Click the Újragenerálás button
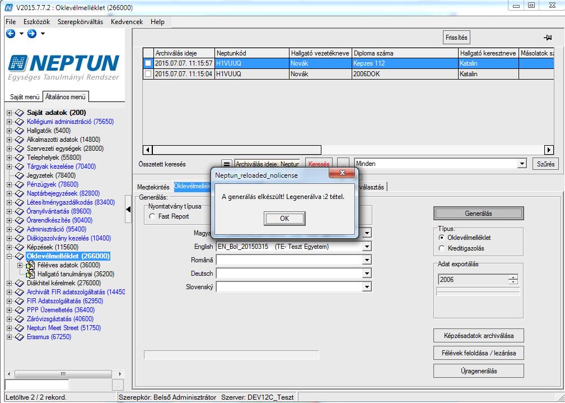The height and width of the screenshot is (403, 565). tap(479, 371)
